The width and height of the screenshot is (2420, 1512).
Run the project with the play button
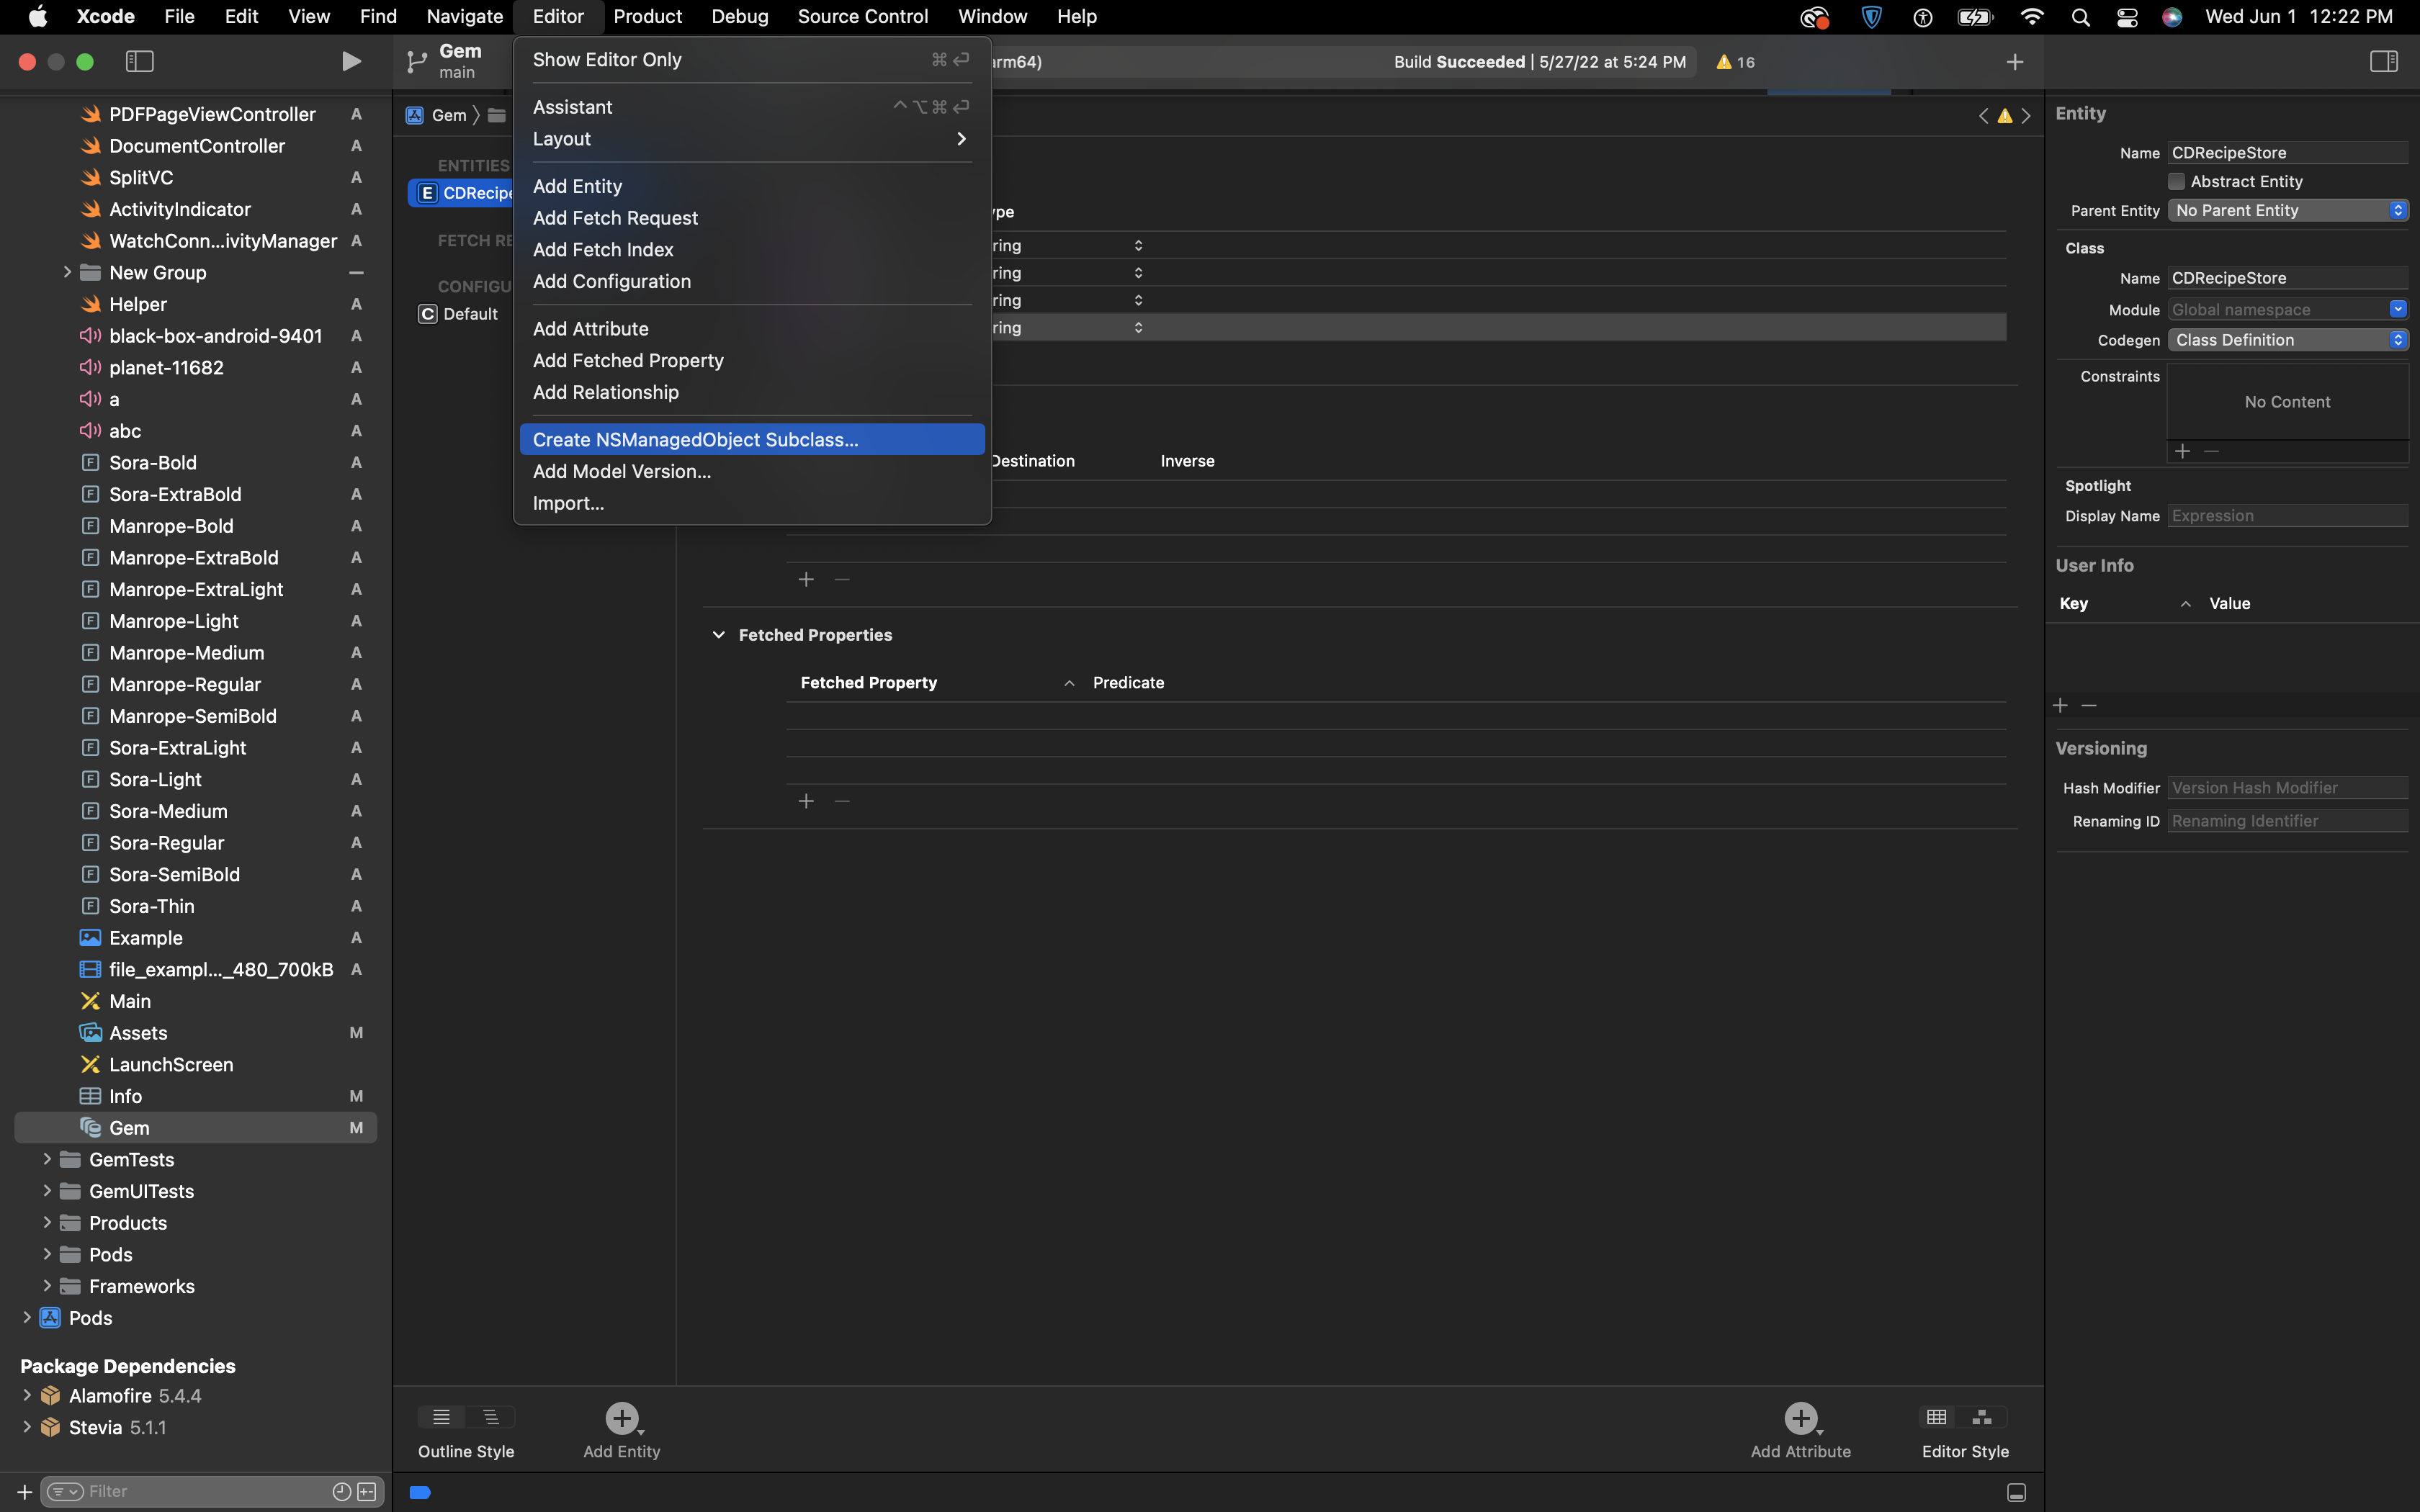click(351, 62)
